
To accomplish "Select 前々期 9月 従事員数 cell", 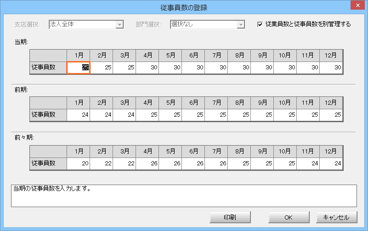I will pos(262,163).
